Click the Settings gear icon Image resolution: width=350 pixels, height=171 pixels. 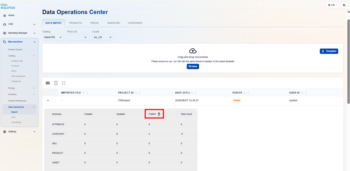point(4,132)
